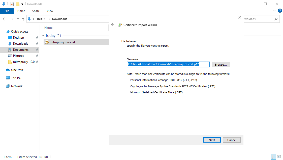The image size is (283, 160).
Task: Click the pin icon beside Downloads
Action: (x=37, y=44)
